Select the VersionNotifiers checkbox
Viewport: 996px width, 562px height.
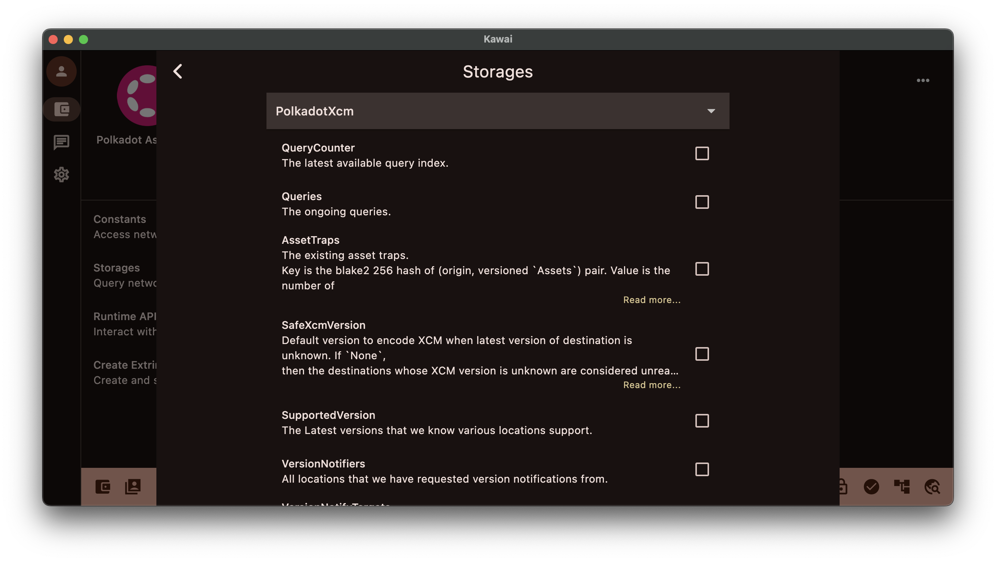tap(702, 470)
